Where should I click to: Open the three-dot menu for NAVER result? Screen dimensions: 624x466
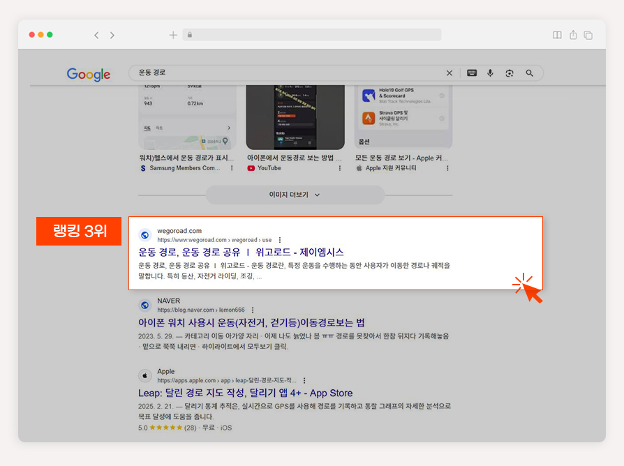(253, 310)
